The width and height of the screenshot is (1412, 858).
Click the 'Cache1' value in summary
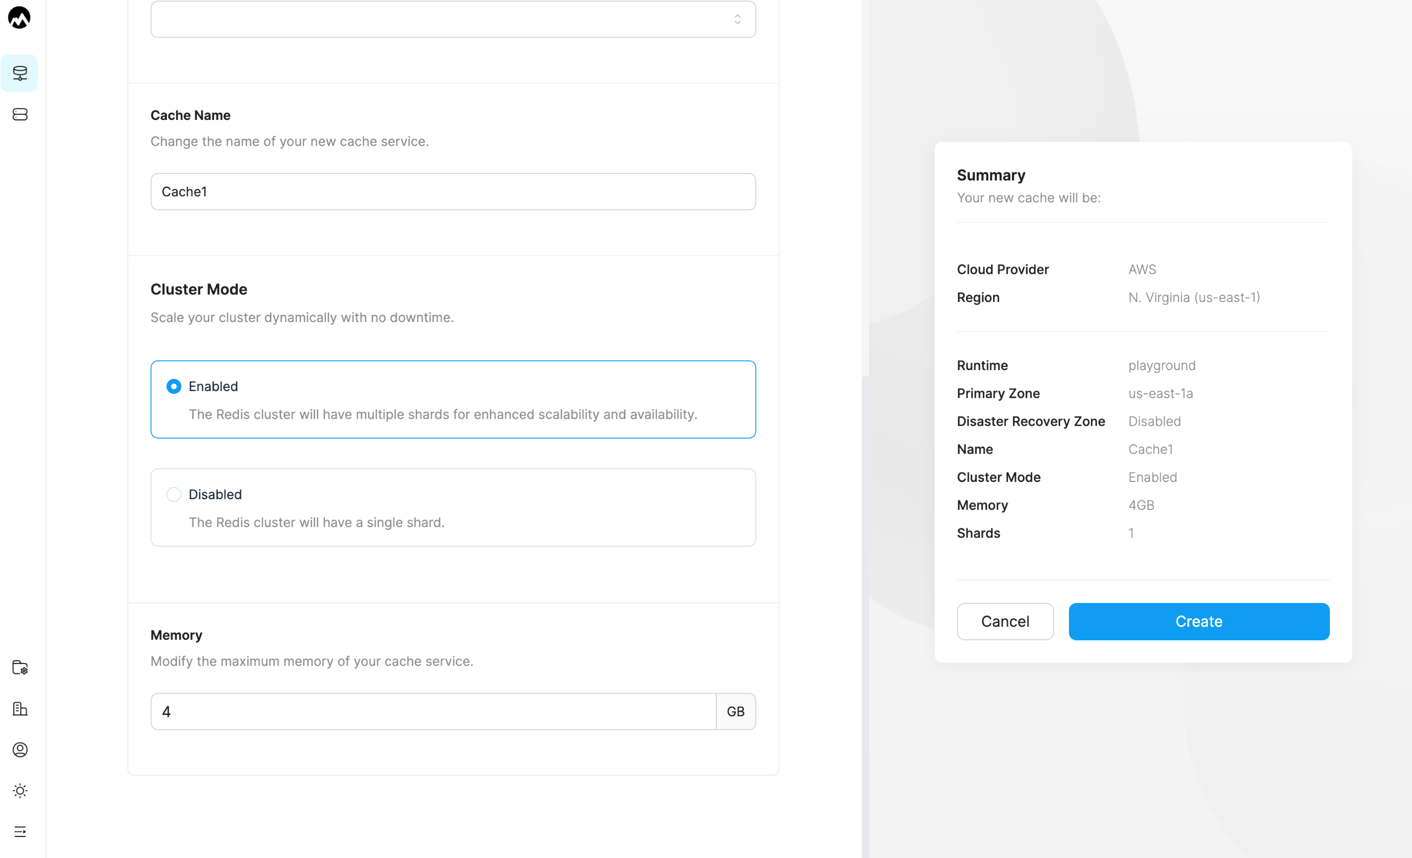(1150, 450)
